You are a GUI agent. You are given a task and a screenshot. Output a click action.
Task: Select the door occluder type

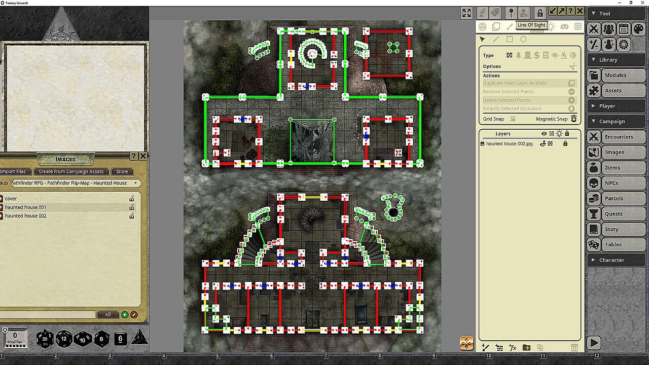pyautogui.click(x=527, y=55)
